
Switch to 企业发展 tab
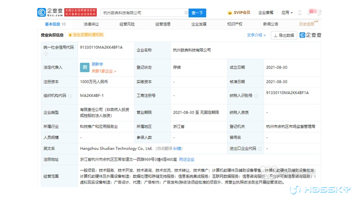199,24
